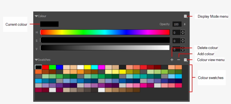The width and height of the screenshot is (231, 104).
Task: Decrease the V value with down arrow
Action: (183, 50)
